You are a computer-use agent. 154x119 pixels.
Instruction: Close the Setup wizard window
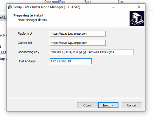tap(139, 7)
